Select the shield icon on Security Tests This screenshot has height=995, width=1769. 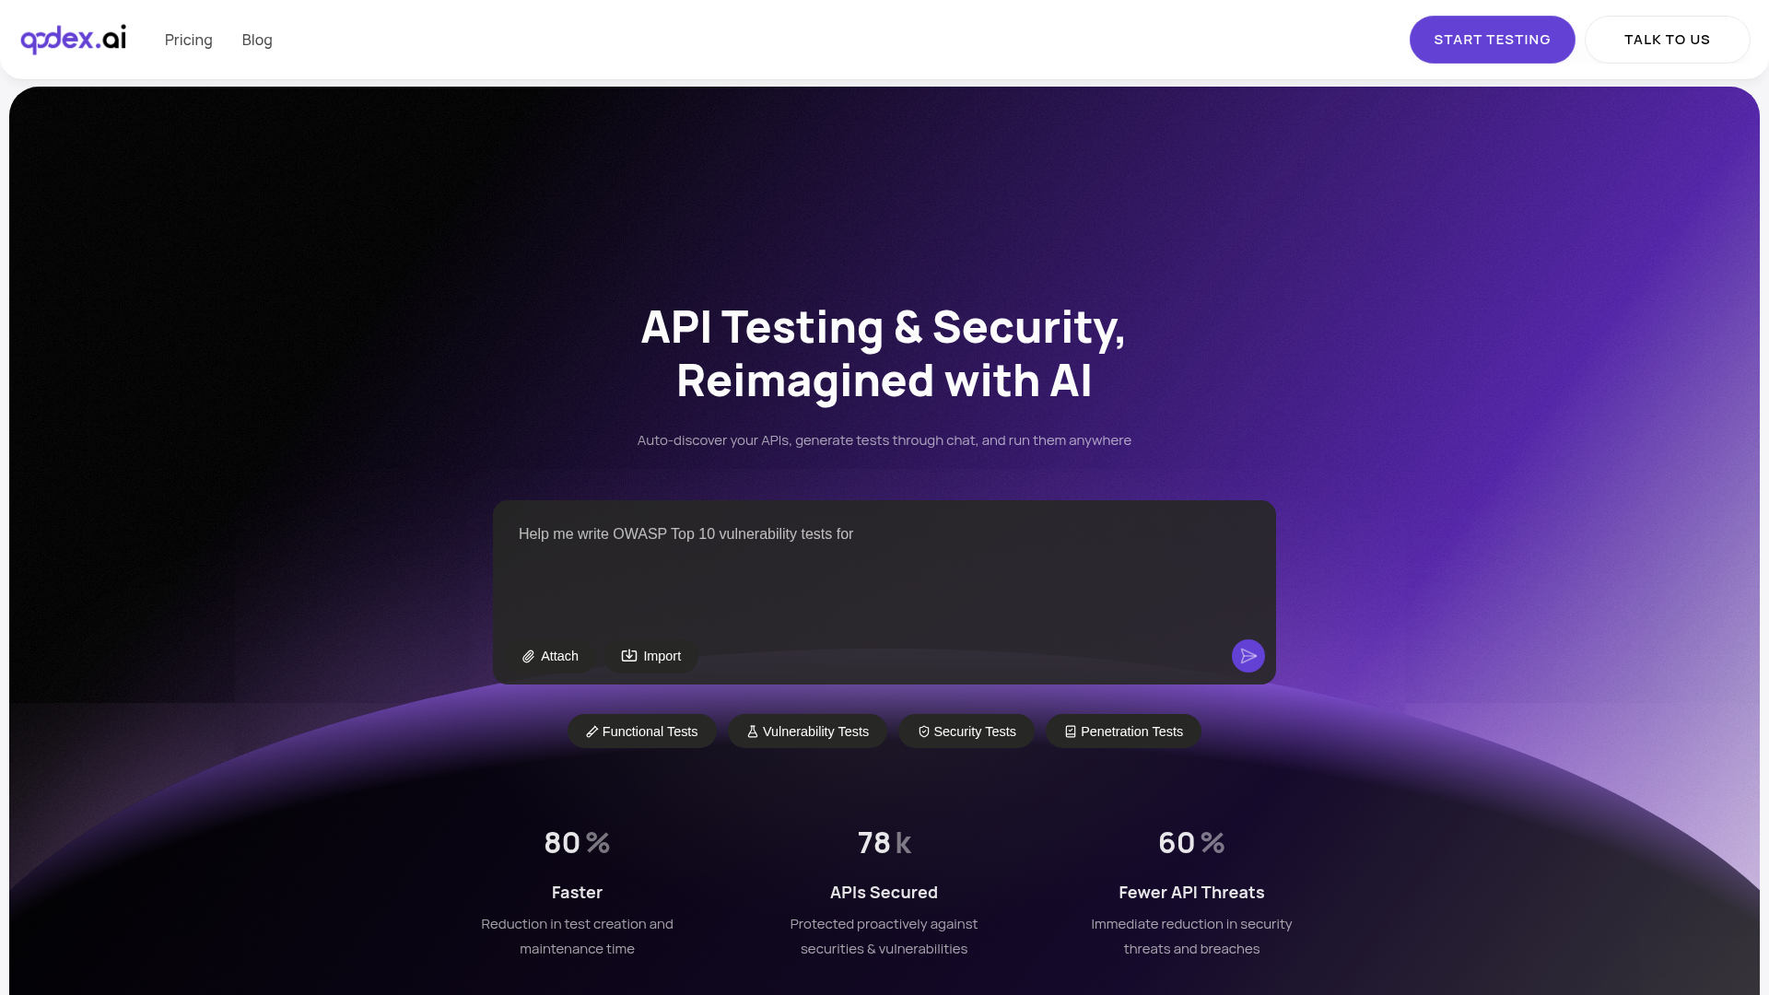coord(924,732)
